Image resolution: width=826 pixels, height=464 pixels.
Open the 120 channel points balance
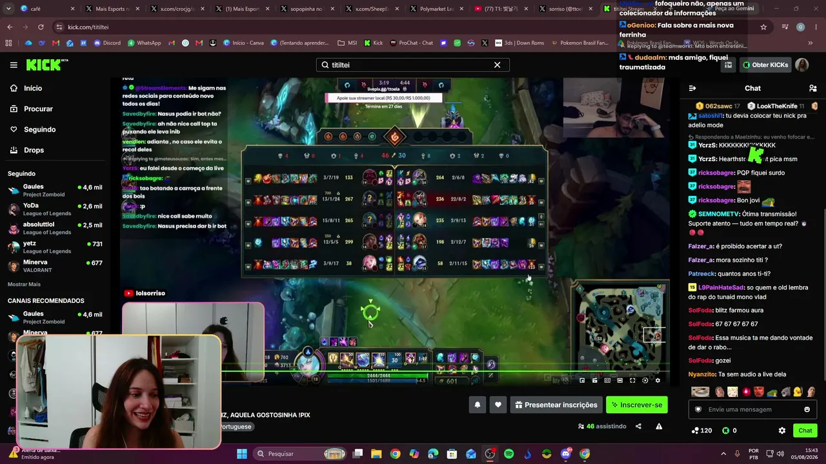pos(701,430)
